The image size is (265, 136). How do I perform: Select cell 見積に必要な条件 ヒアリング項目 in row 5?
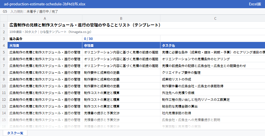pyautogui.click(x=213, y=52)
